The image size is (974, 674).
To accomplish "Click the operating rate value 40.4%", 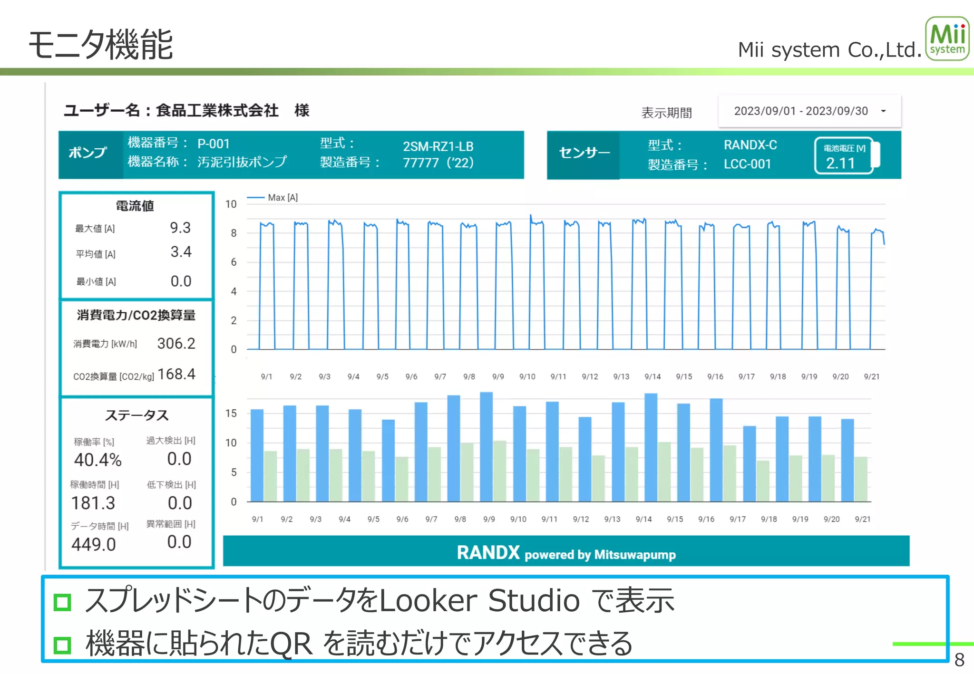I will point(98,460).
